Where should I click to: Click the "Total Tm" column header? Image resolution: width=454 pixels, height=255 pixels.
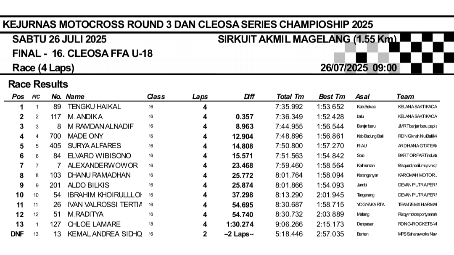click(290, 97)
